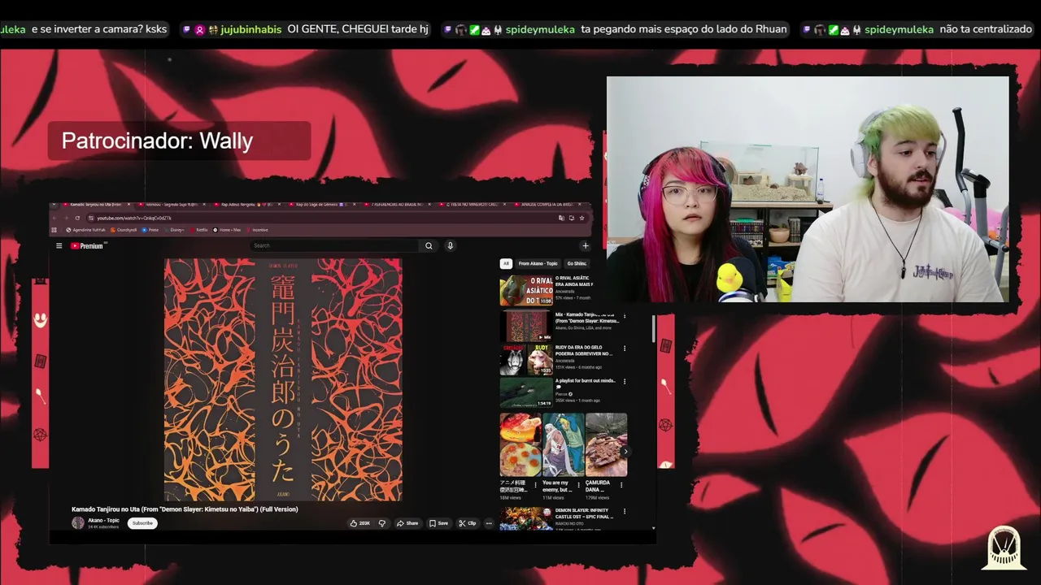This screenshot has height=585, width=1041.
Task: Open the ÇAMURDA DANA Short
Action: [606, 444]
